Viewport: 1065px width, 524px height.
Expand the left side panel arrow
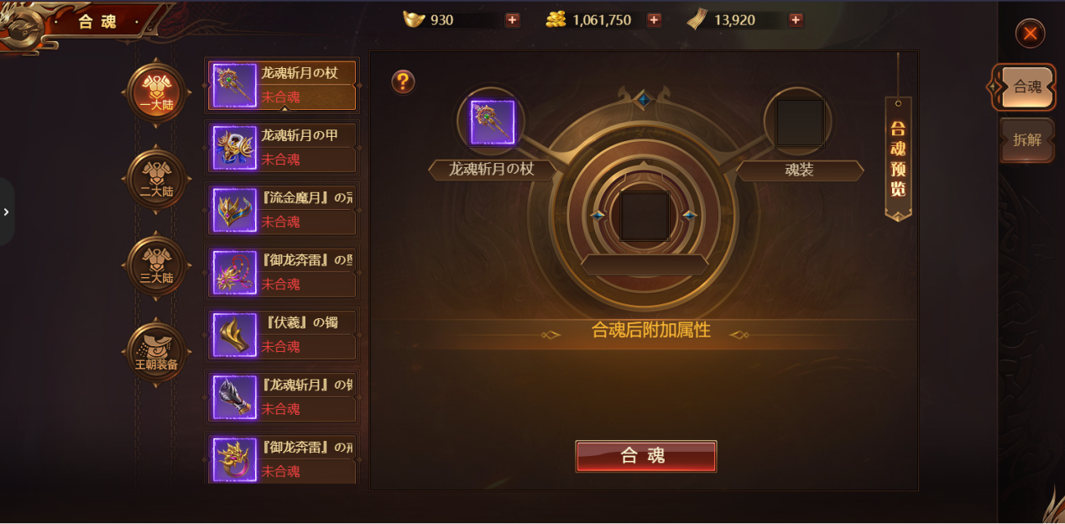(6, 212)
